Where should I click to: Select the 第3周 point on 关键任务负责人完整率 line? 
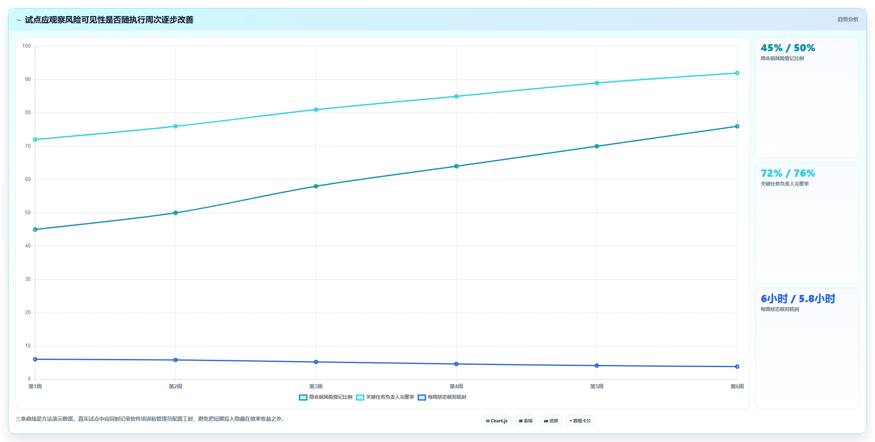316,109
